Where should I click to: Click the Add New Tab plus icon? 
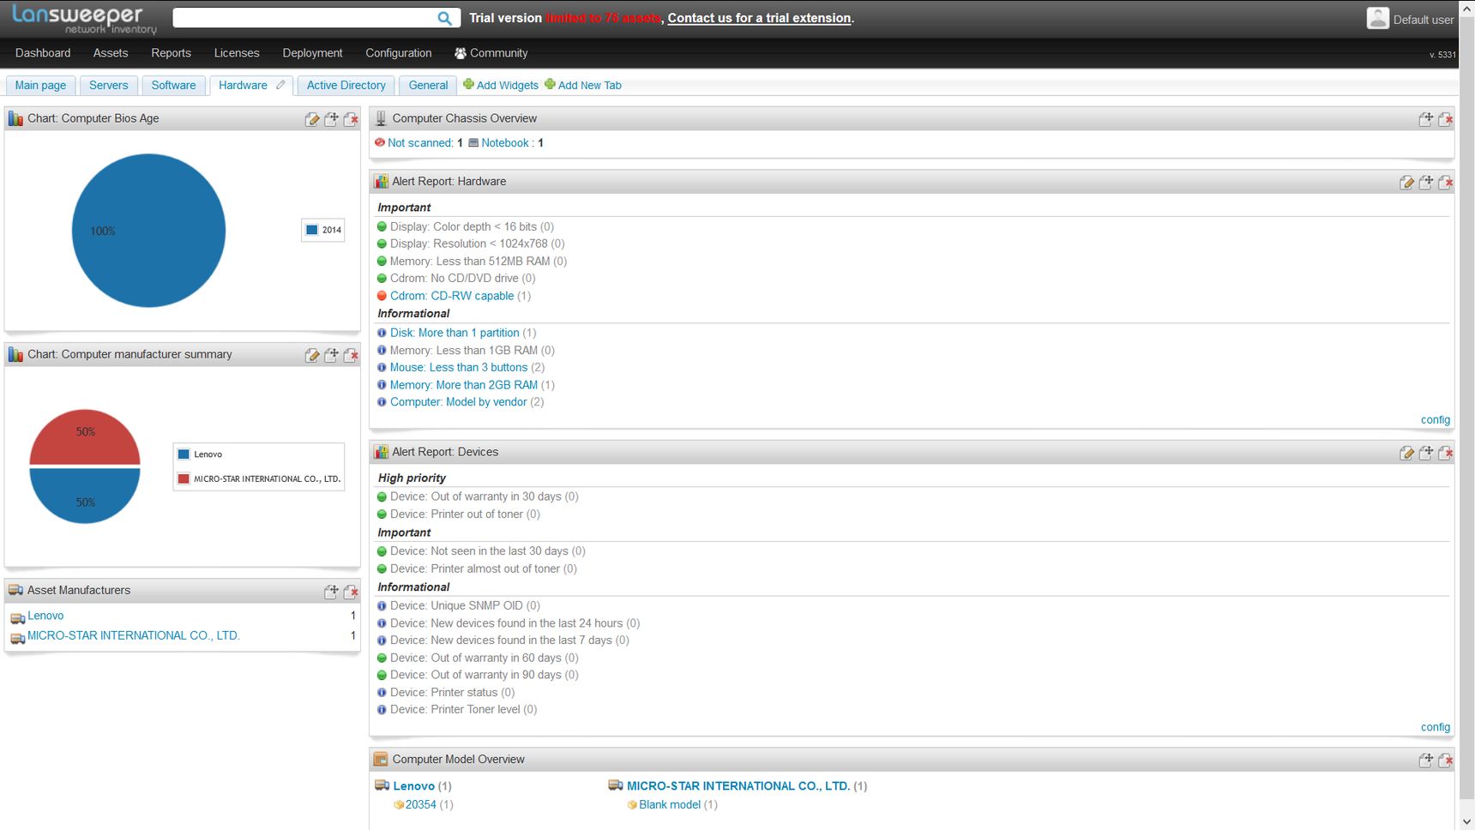click(x=550, y=84)
